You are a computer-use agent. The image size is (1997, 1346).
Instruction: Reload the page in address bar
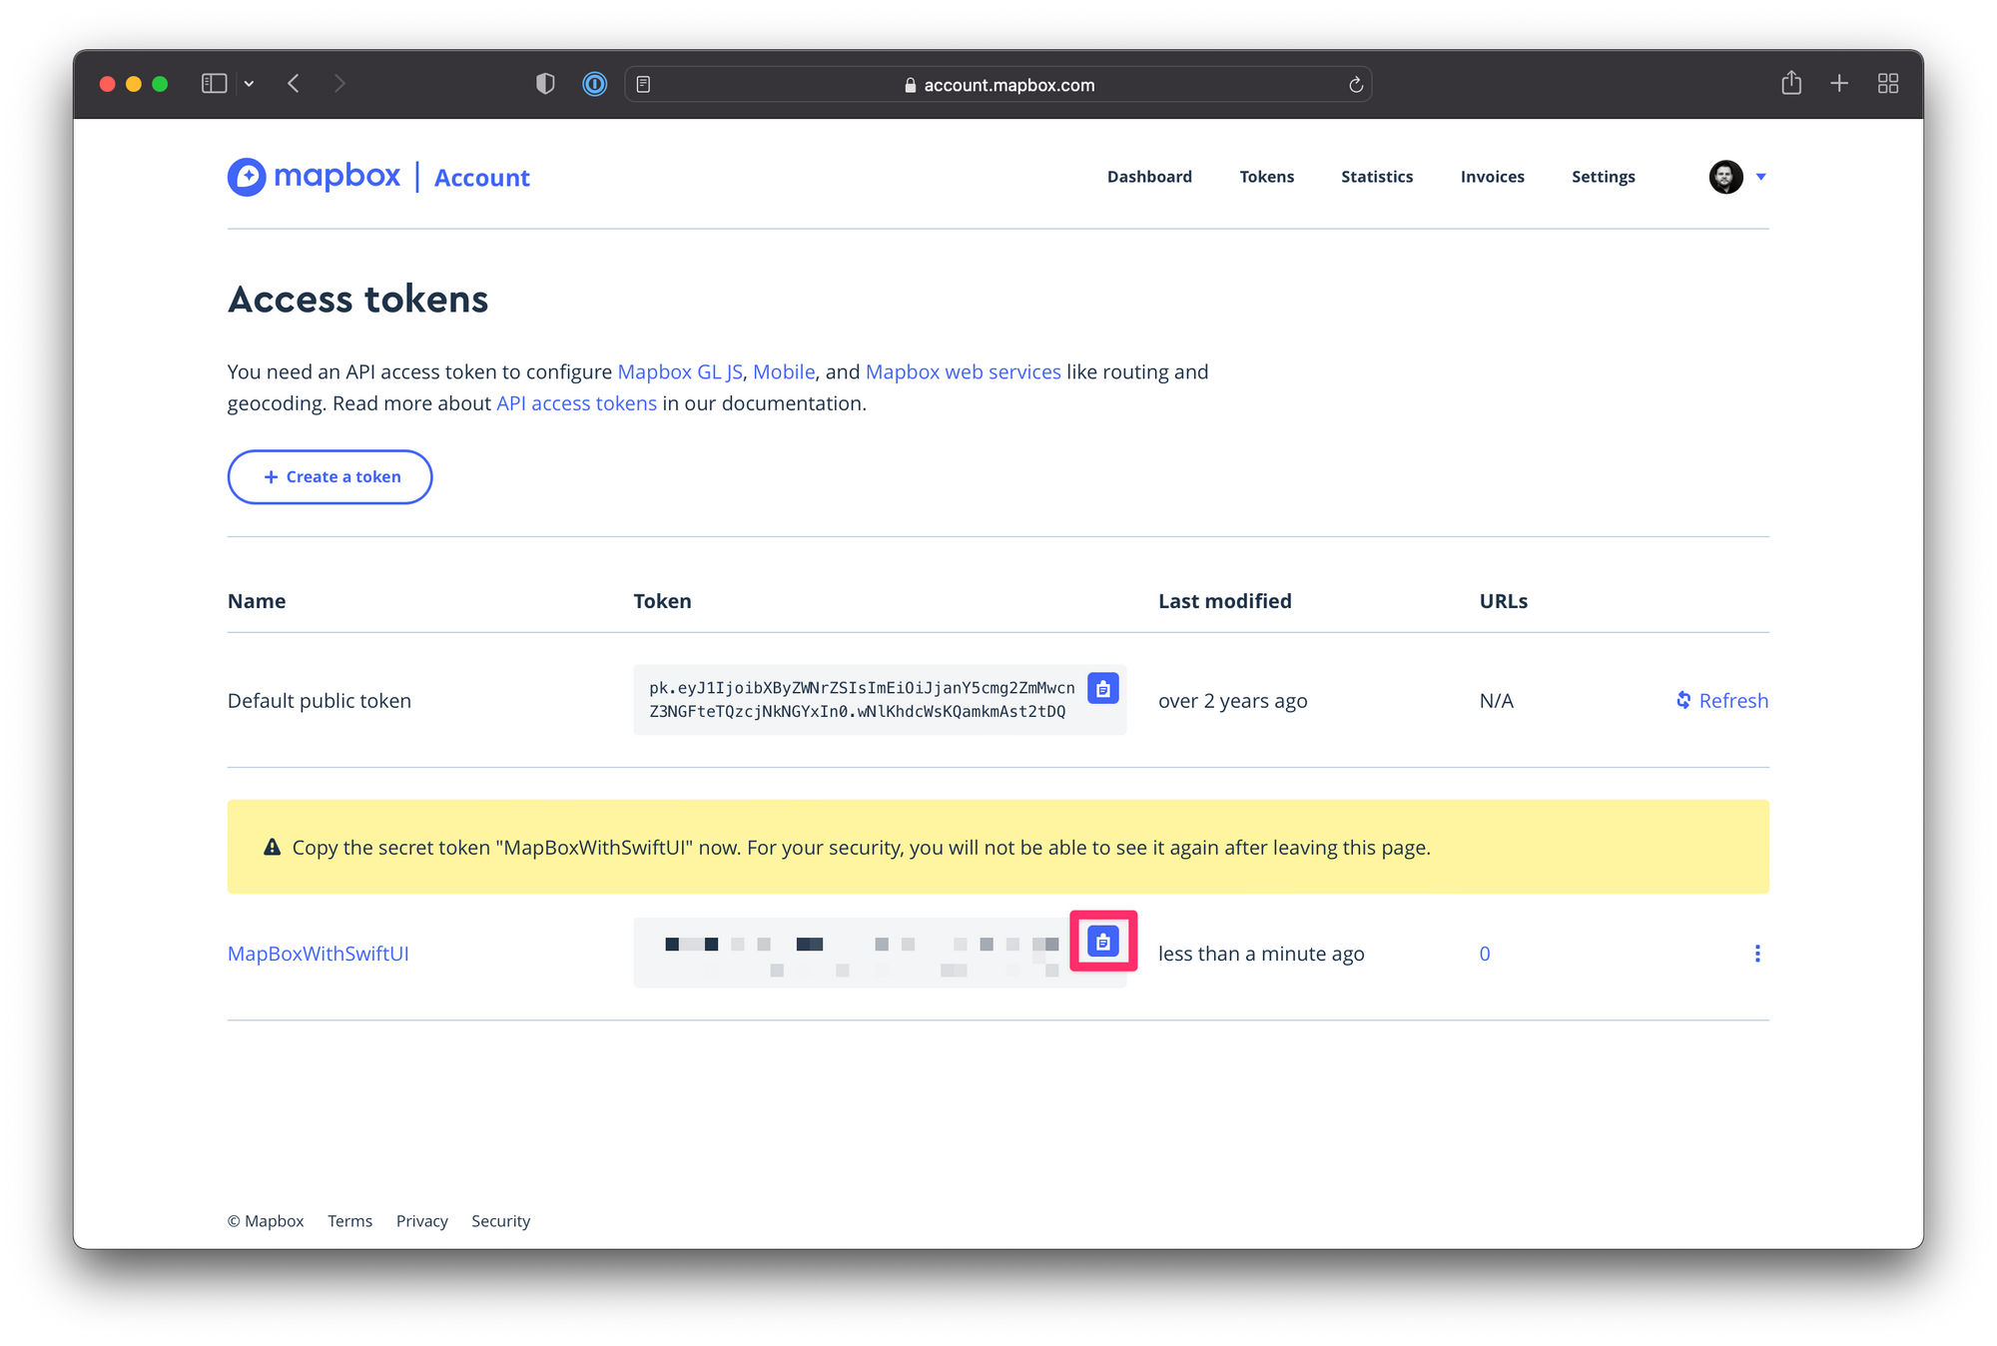pyautogui.click(x=1355, y=85)
